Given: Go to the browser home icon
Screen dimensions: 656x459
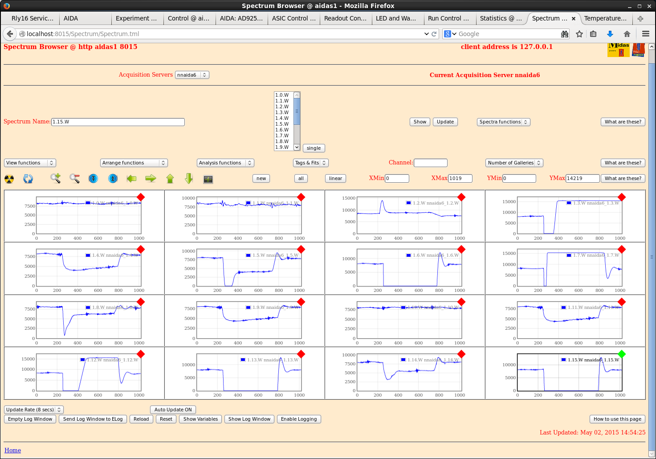Looking at the screenshot, I should [627, 34].
